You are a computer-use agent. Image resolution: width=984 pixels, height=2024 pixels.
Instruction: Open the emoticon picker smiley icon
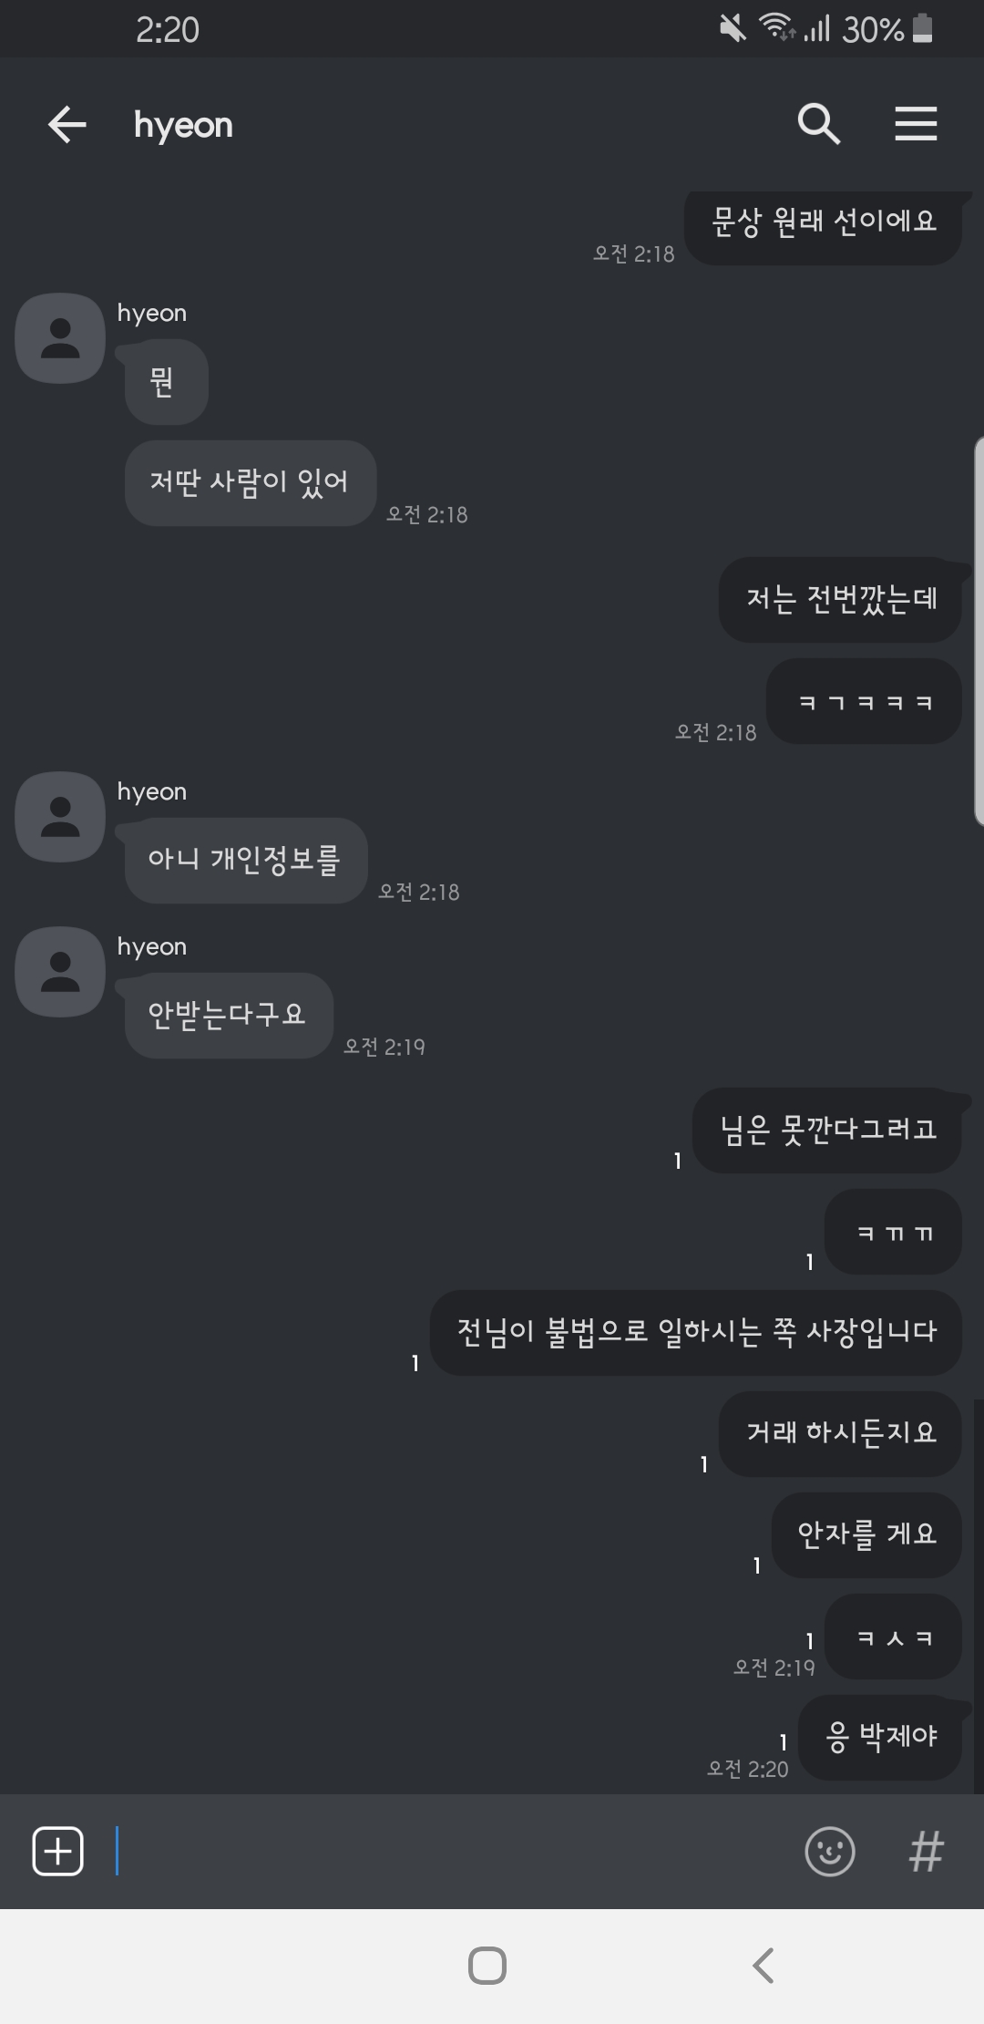(830, 1851)
